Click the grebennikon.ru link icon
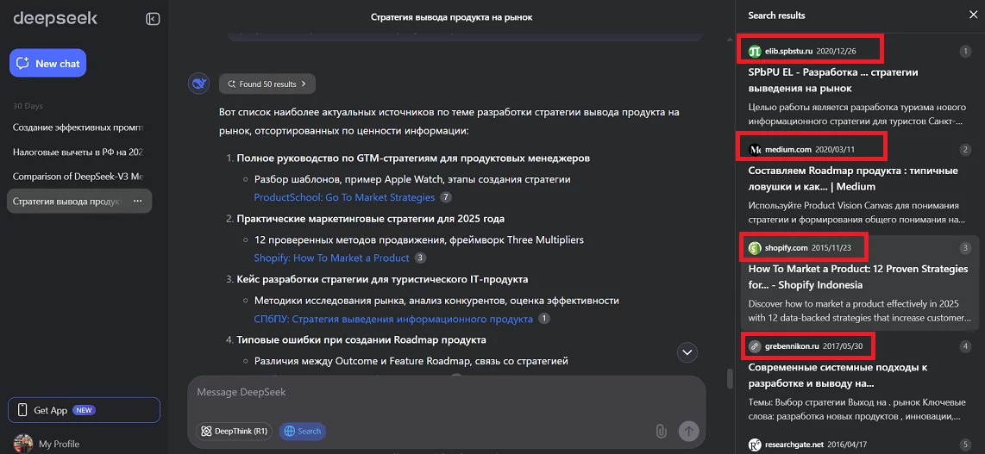Viewport: 985px width, 454px height. 755,346
